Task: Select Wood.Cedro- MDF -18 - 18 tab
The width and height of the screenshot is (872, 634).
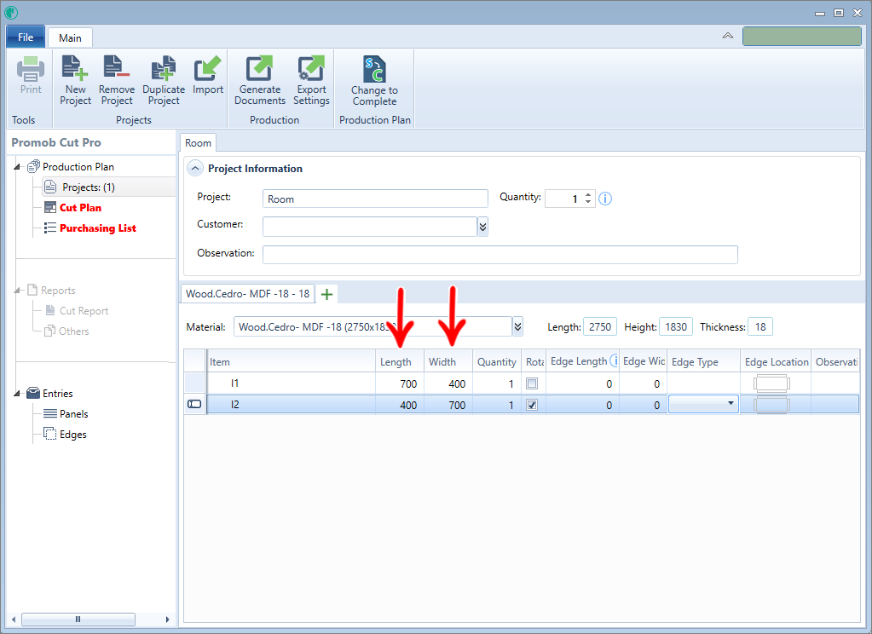Action: pyautogui.click(x=247, y=294)
